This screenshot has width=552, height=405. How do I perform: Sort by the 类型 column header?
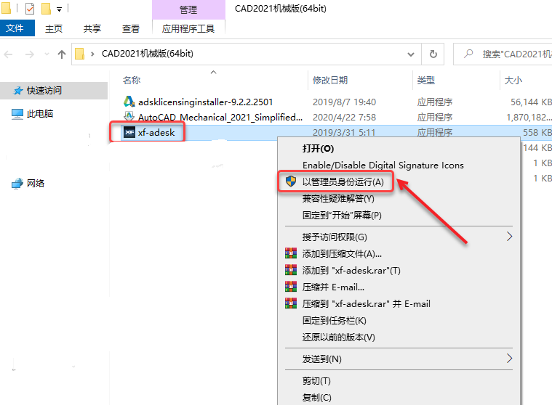coord(426,80)
